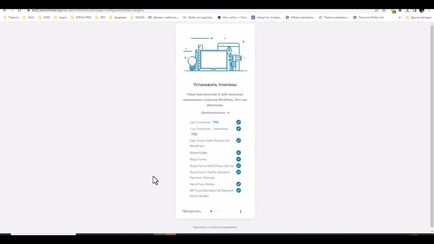The height and width of the screenshot is (244, 434).
Task: Click the first step progress dot
Action: click(x=211, y=211)
